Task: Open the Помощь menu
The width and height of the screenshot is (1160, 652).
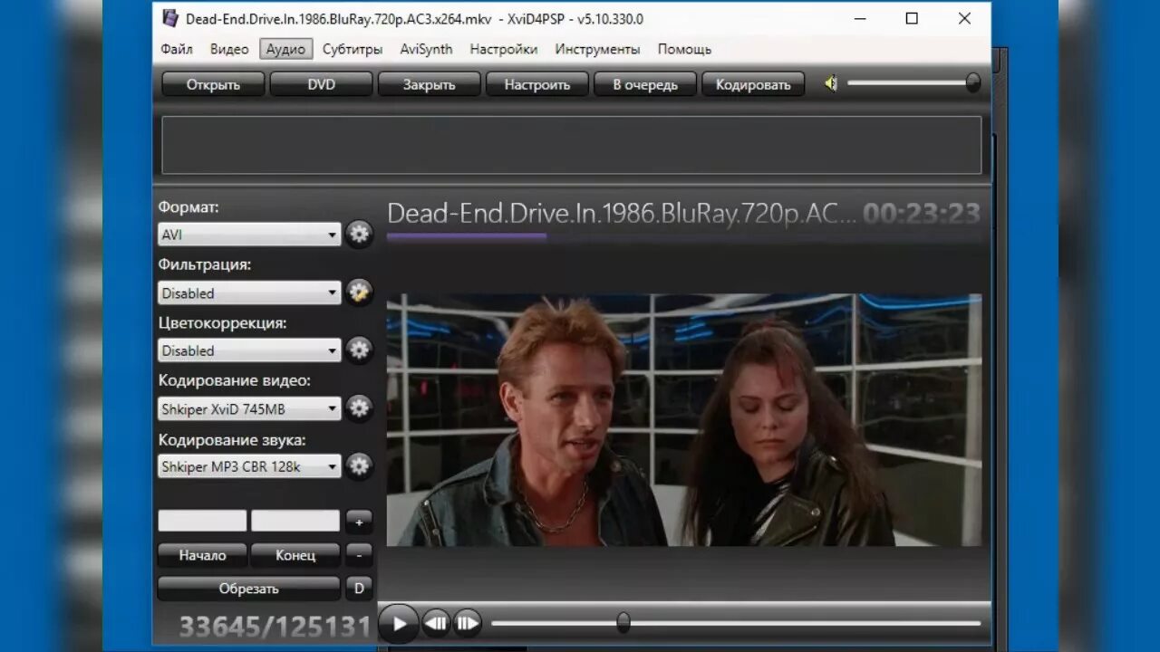Action: 684,49
